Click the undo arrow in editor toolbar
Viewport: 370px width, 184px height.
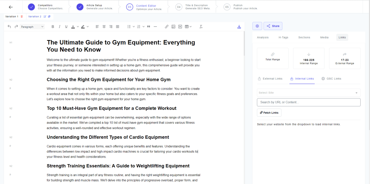(x=9, y=27)
